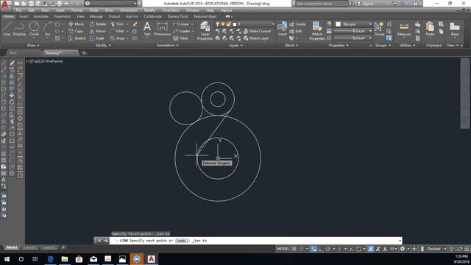This screenshot has height=265, width=471.
Task: Select the Circle tool
Action: pyautogui.click(x=35, y=29)
